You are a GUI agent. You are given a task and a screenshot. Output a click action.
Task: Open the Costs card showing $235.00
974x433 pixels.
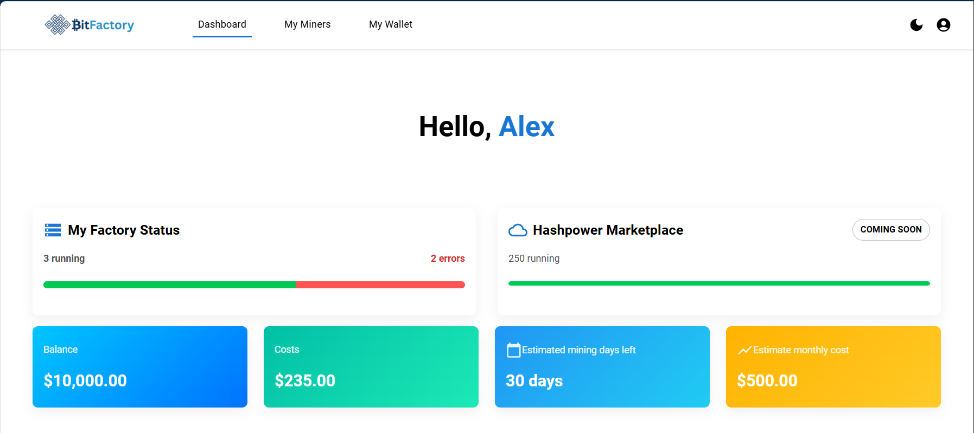click(371, 367)
